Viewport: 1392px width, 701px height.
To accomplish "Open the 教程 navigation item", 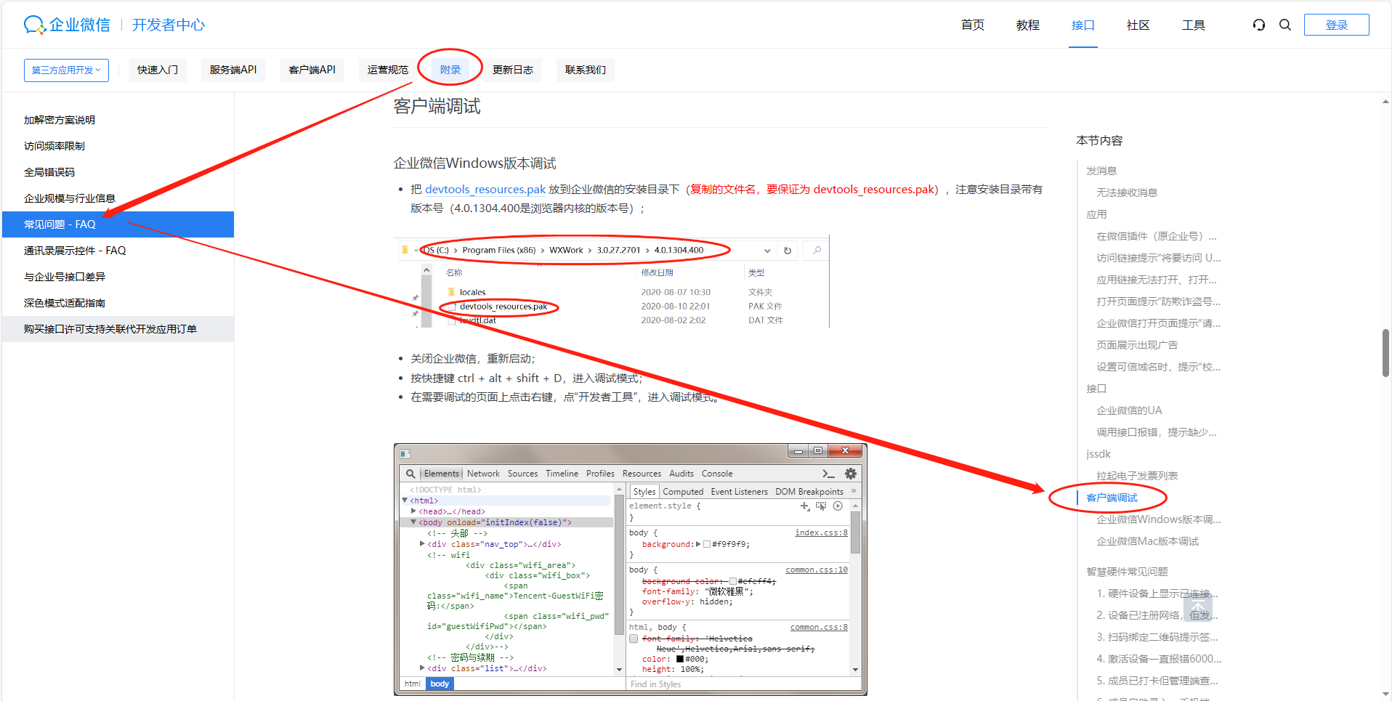I will 1028,25.
